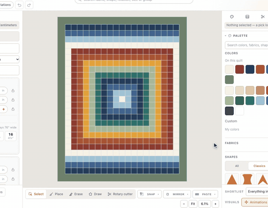Pick the navy blue swatch on this quilt
The height and width of the screenshot is (208, 268).
click(x=250, y=69)
